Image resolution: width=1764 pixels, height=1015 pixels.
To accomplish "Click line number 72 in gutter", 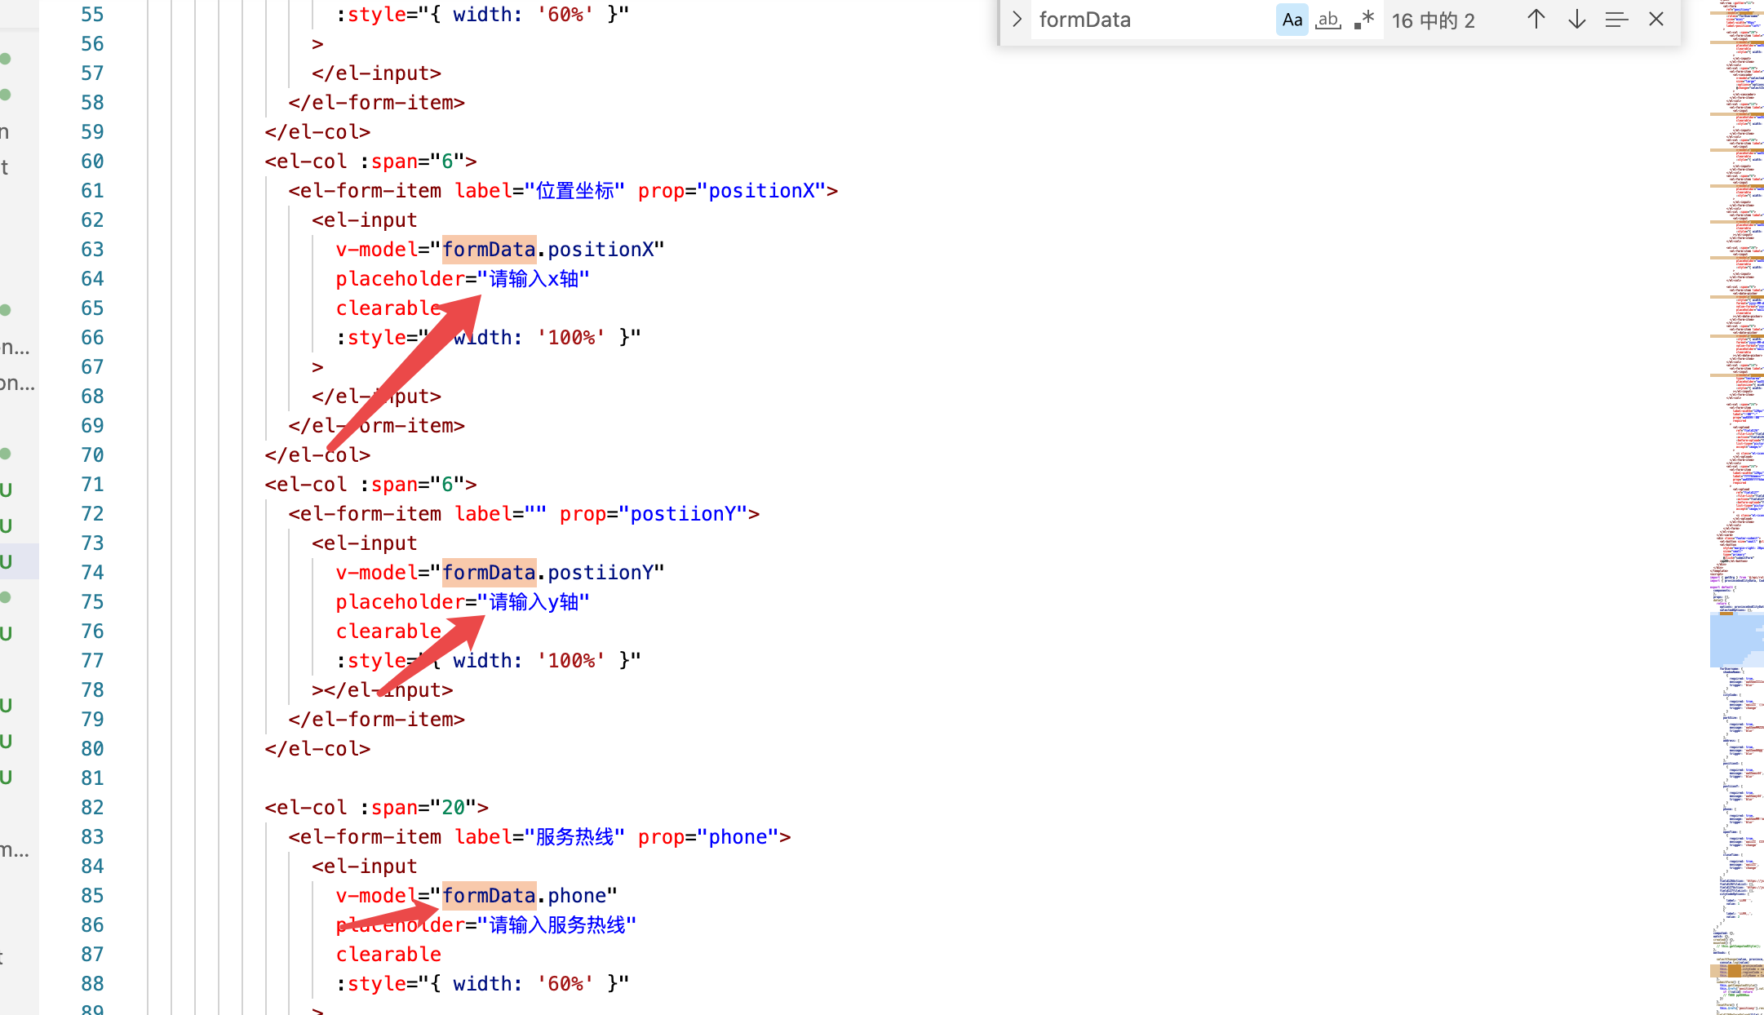I will (x=92, y=514).
